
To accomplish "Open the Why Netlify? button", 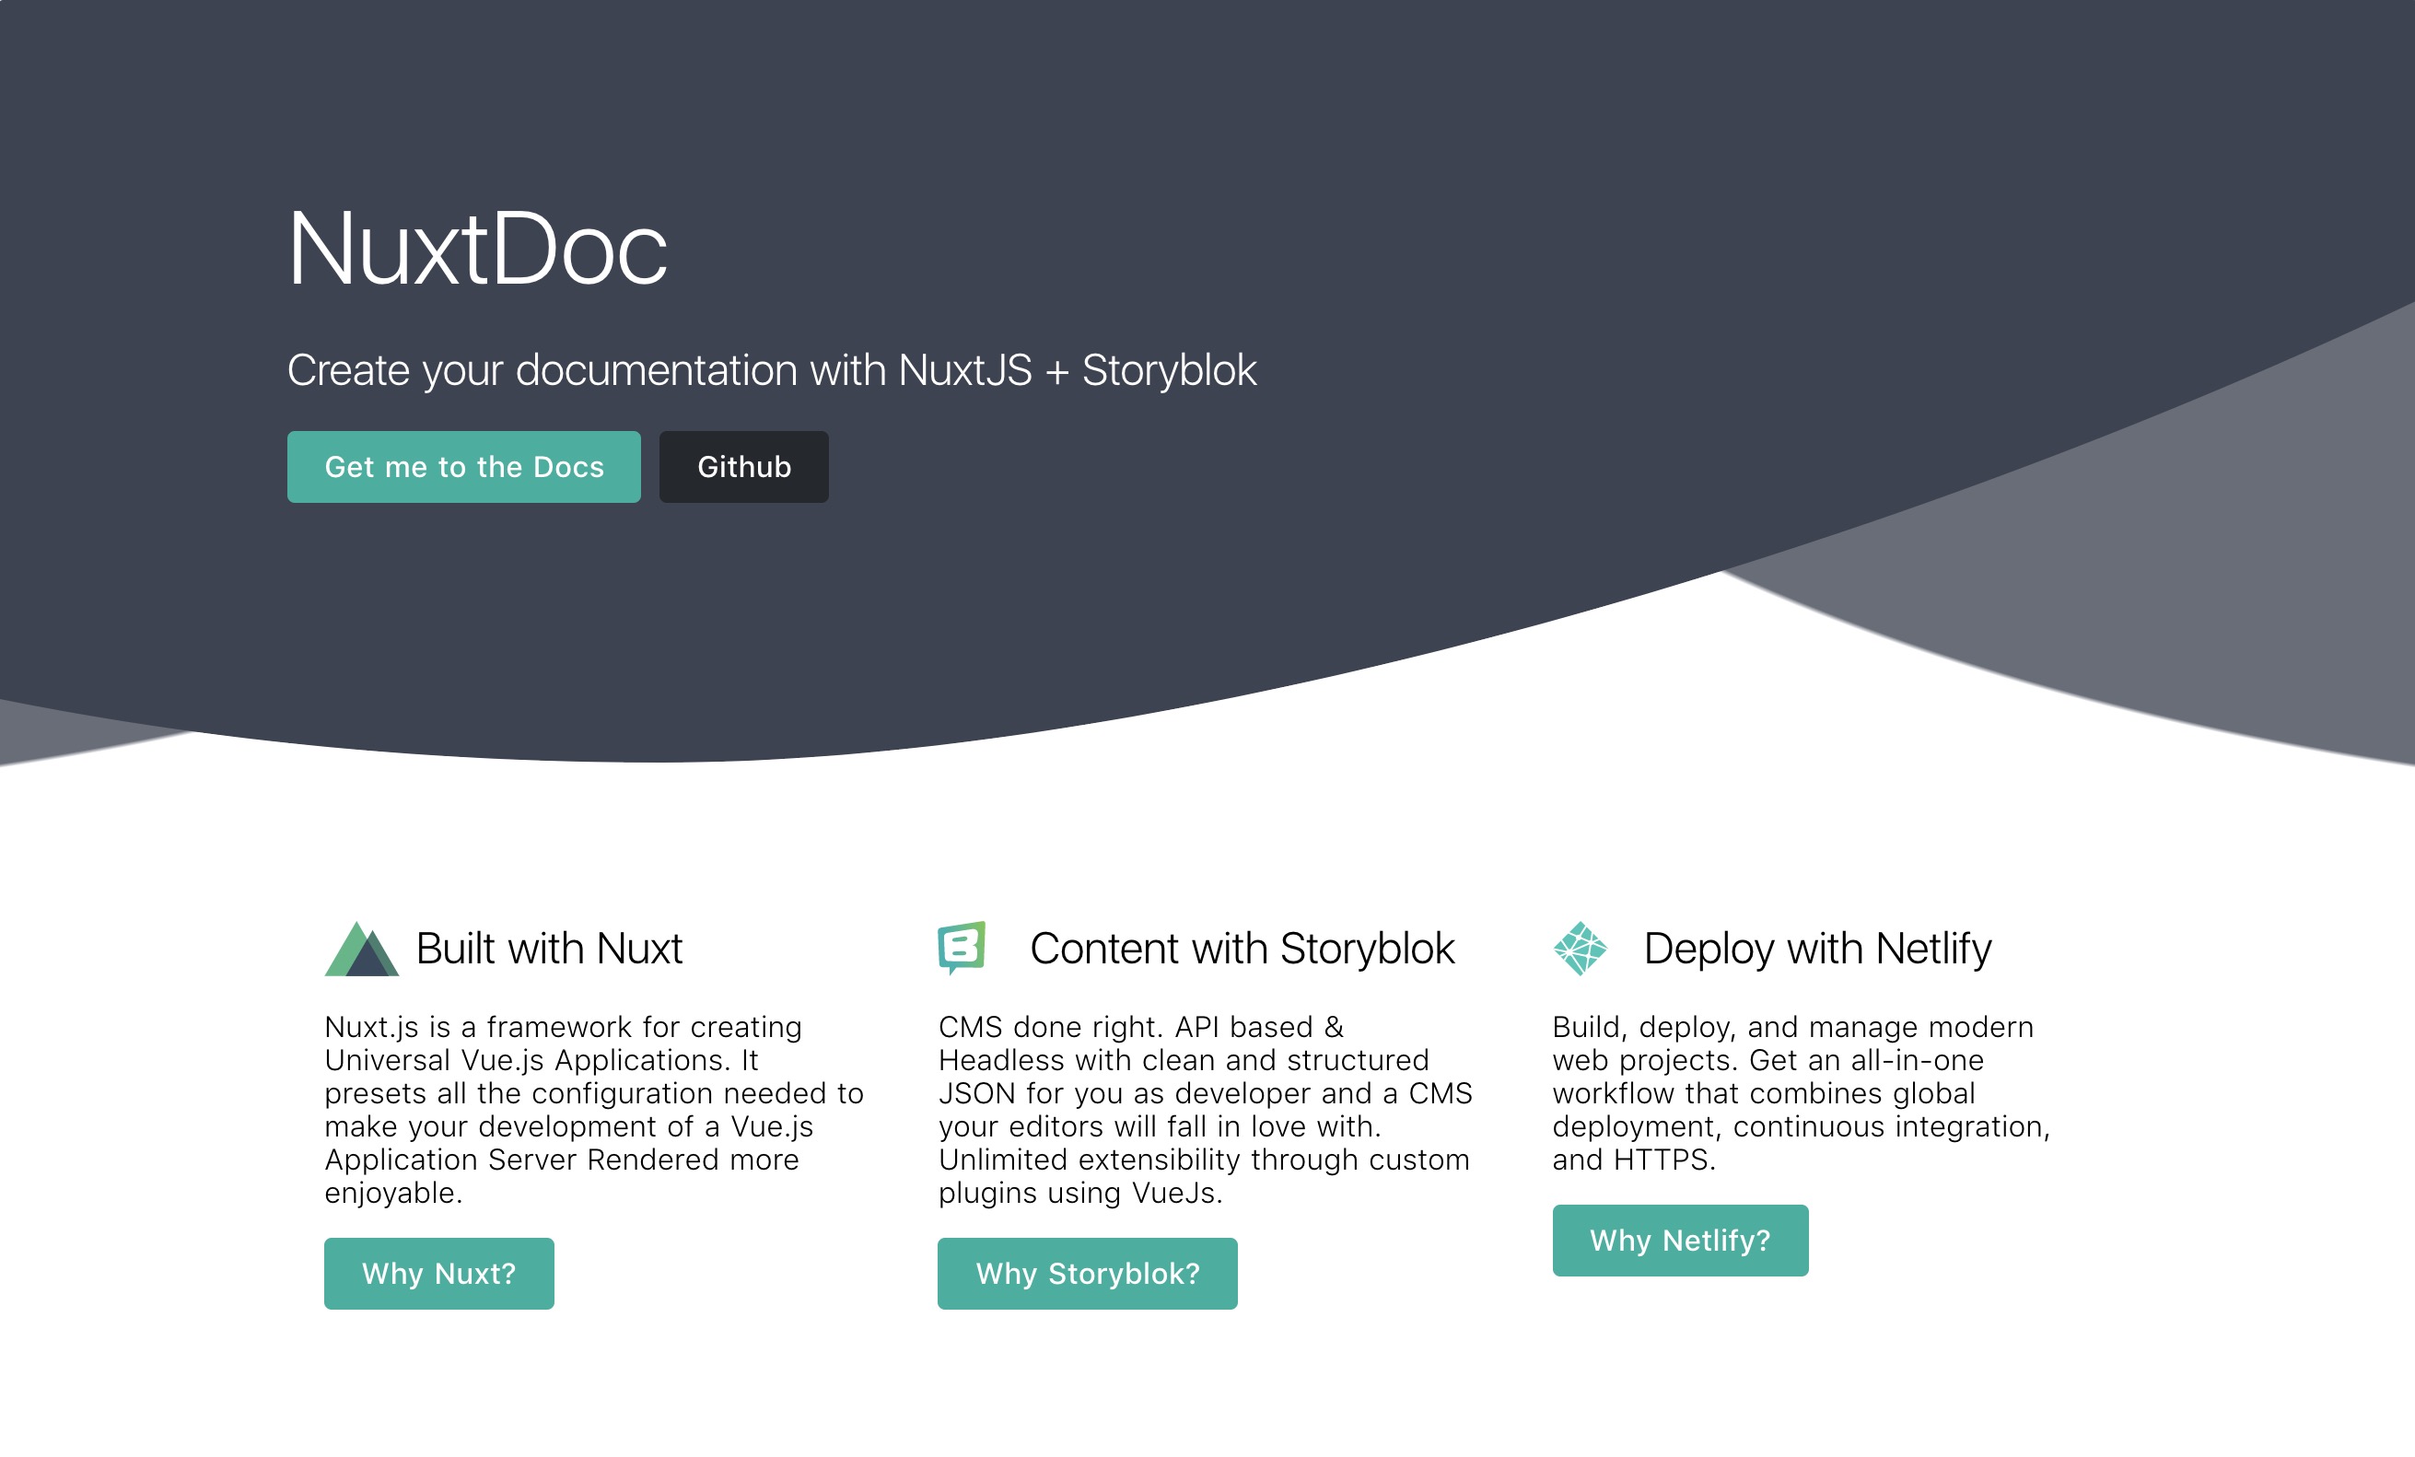I will click(x=1680, y=1241).
